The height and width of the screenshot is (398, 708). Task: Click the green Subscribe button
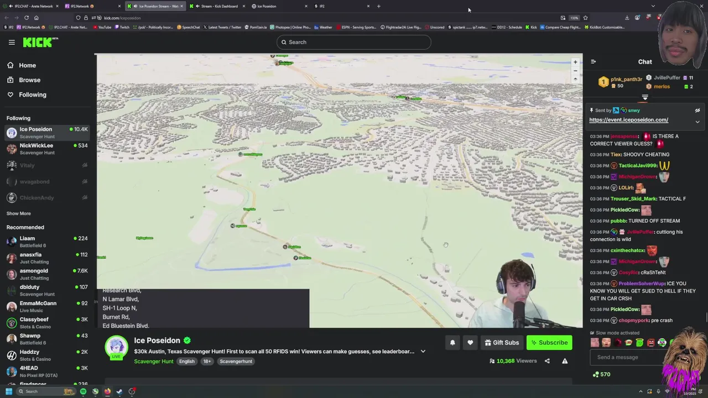549,343
